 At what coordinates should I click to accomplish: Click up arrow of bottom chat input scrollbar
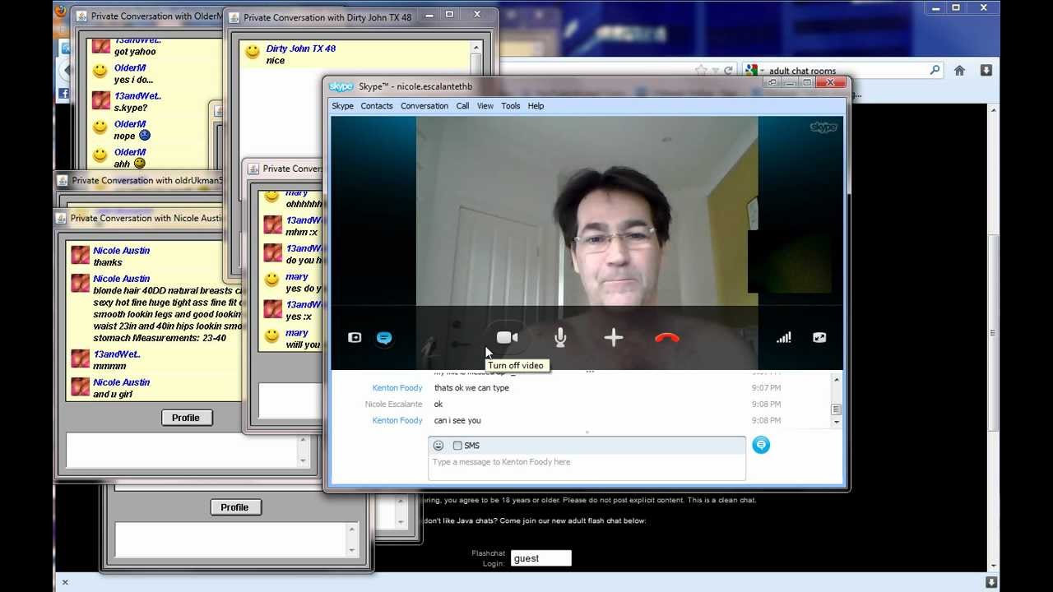pyautogui.click(x=352, y=530)
